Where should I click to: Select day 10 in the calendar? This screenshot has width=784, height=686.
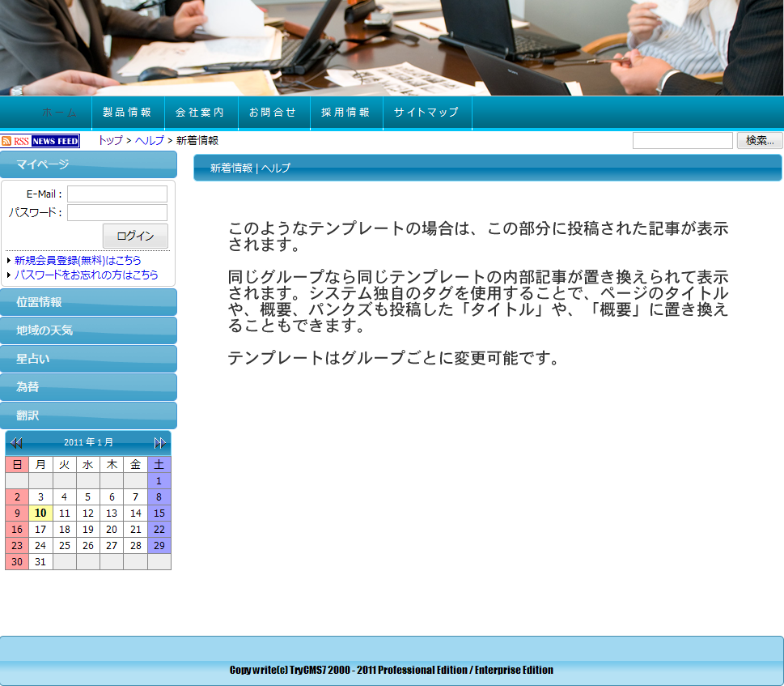tap(40, 513)
